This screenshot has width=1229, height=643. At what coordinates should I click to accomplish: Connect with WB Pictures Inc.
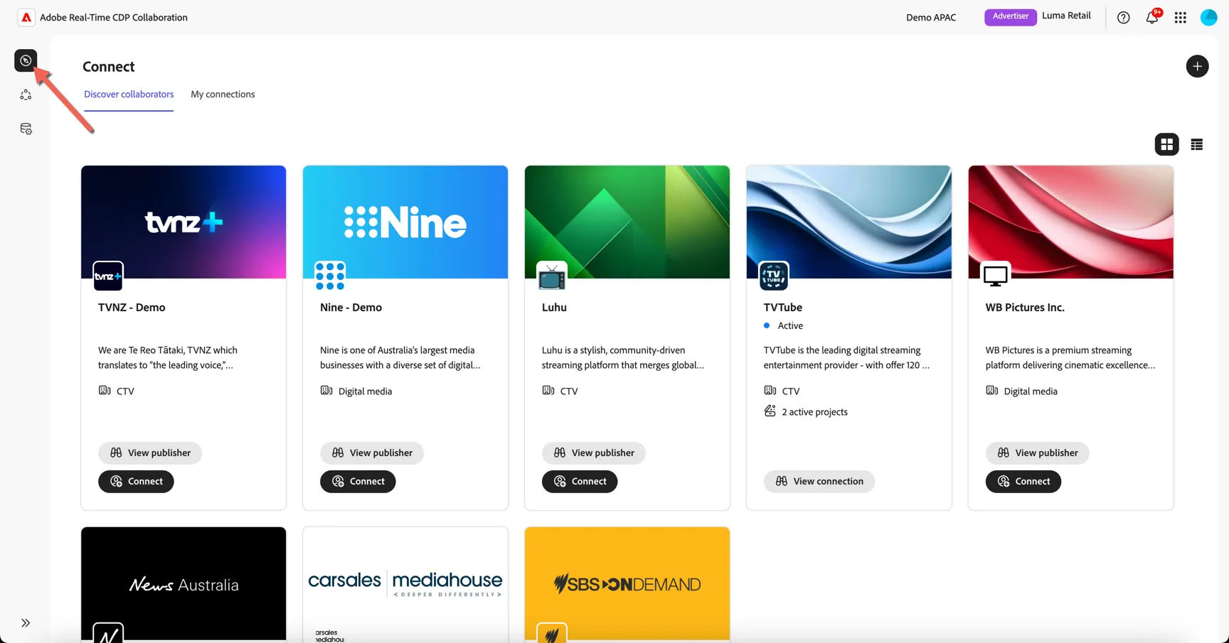[1023, 481]
